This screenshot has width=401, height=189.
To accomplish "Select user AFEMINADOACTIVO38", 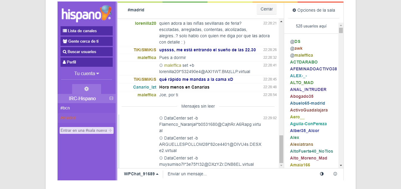I will click(x=313, y=69).
